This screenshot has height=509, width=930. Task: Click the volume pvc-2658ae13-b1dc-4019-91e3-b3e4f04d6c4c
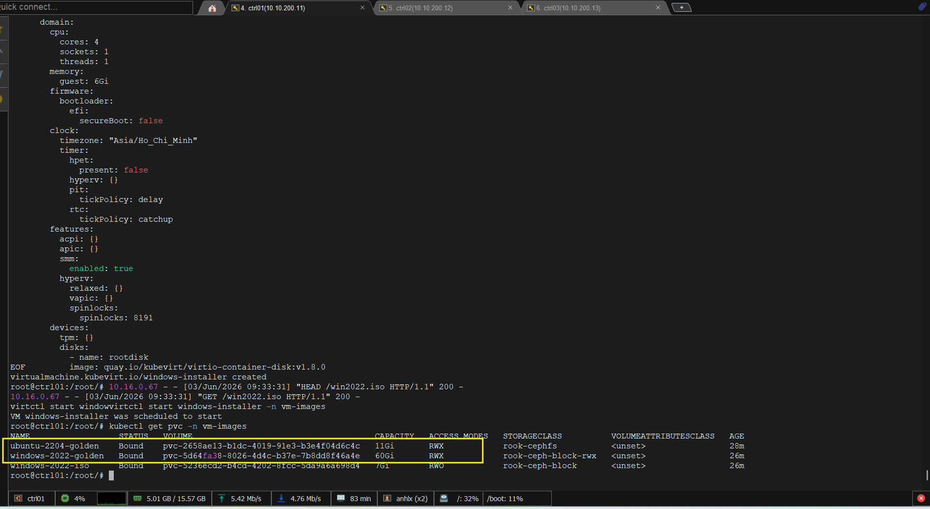coord(262,446)
